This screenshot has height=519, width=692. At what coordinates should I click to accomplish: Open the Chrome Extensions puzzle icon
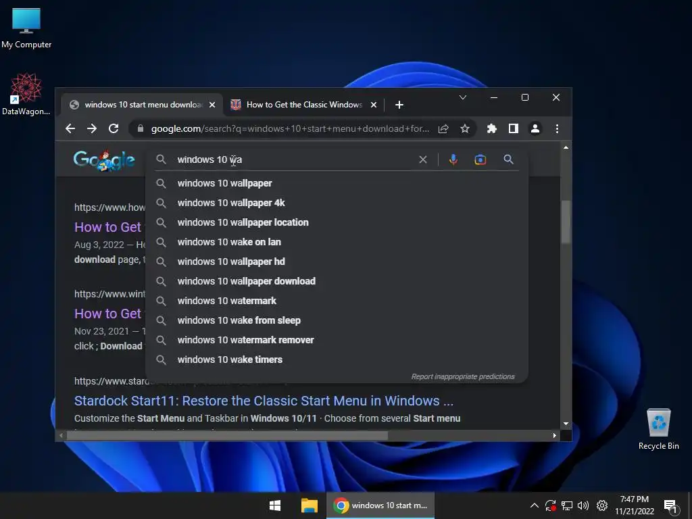point(492,128)
